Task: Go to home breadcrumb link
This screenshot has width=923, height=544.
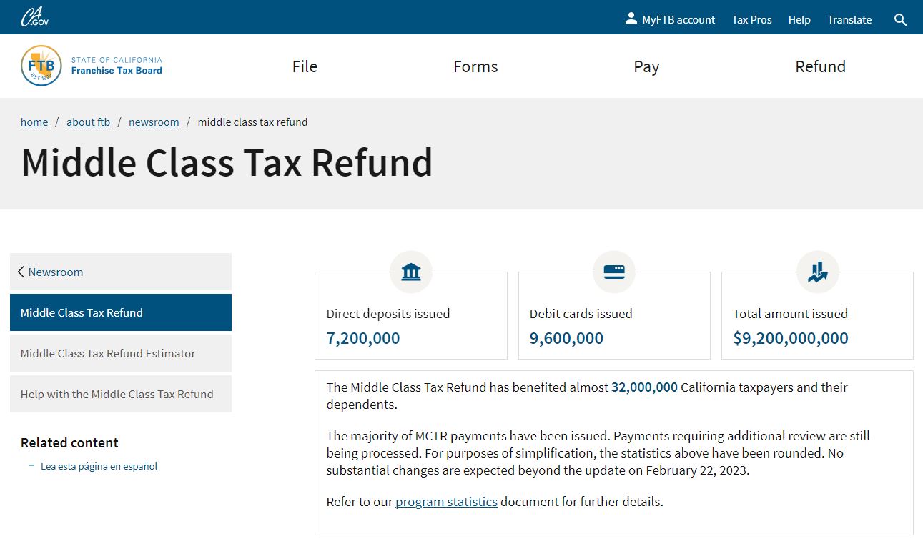Action: [x=34, y=122]
